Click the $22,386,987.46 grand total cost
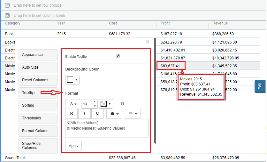The height and width of the screenshot is (162, 267). coord(122,158)
